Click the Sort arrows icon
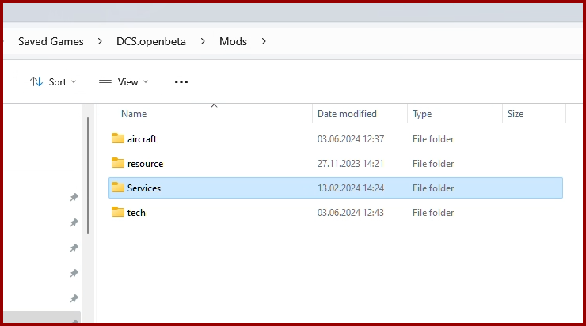The height and width of the screenshot is (326, 586). click(36, 81)
